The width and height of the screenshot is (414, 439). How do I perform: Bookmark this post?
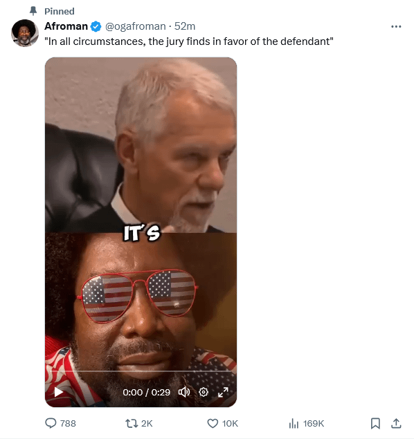[x=375, y=423]
